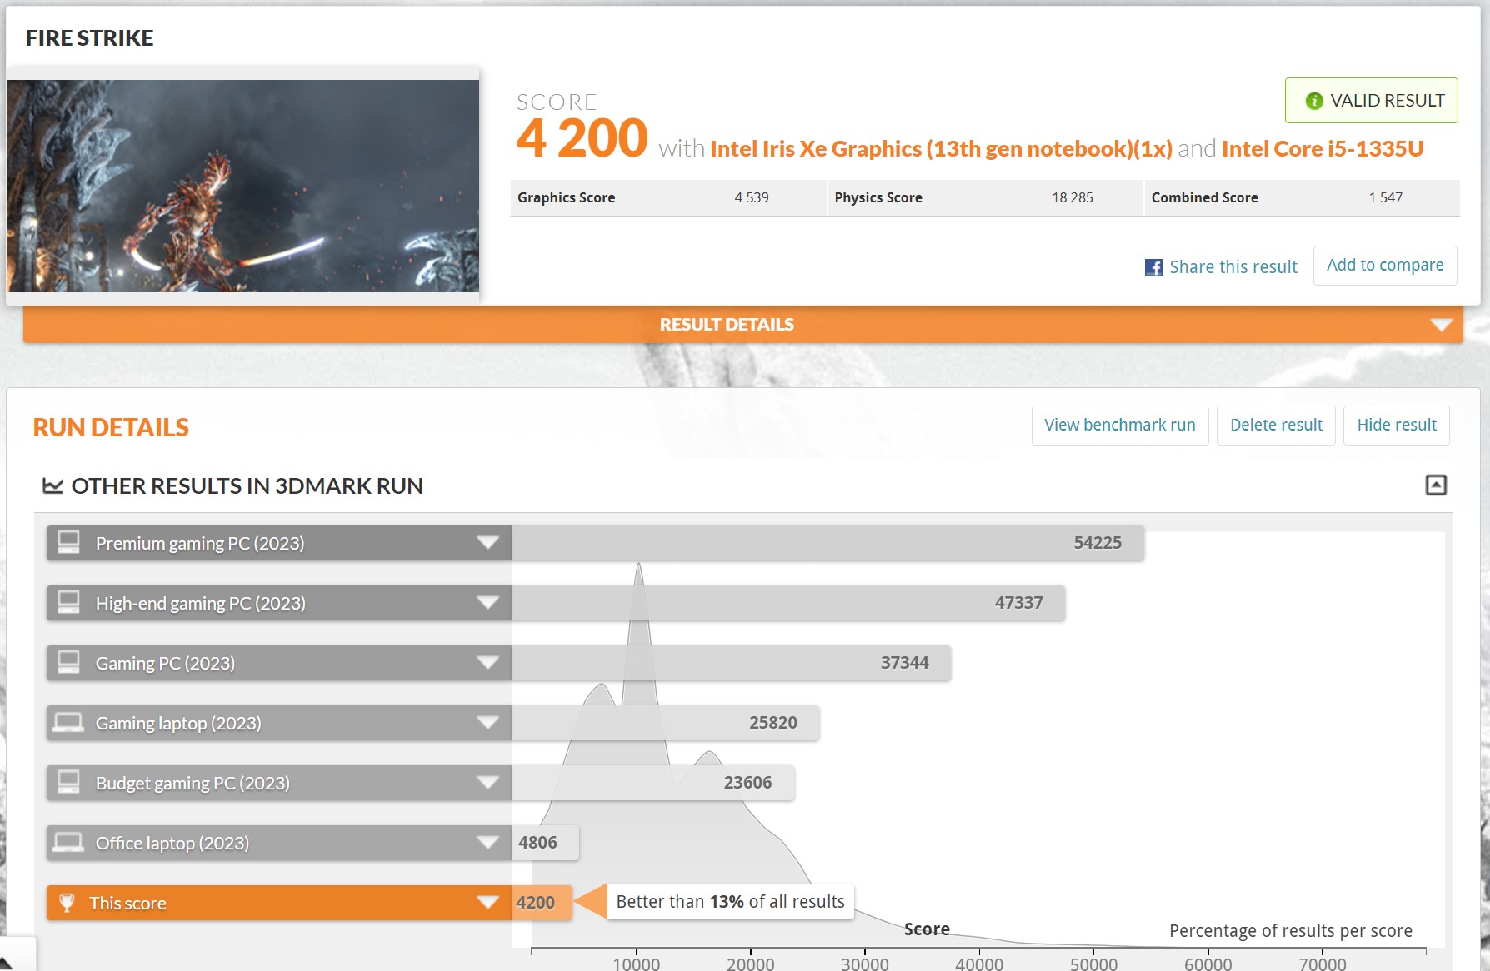
Task: Click the laptop icon for Office laptop (2023)
Action: 68,842
